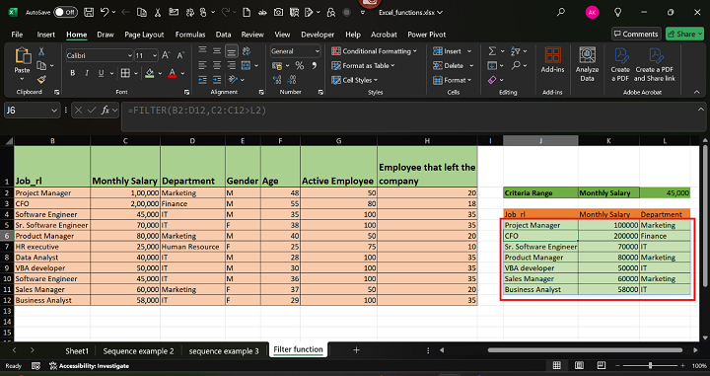Click the Add-ins icon
This screenshot has height=376, width=710.
pos(552,59)
